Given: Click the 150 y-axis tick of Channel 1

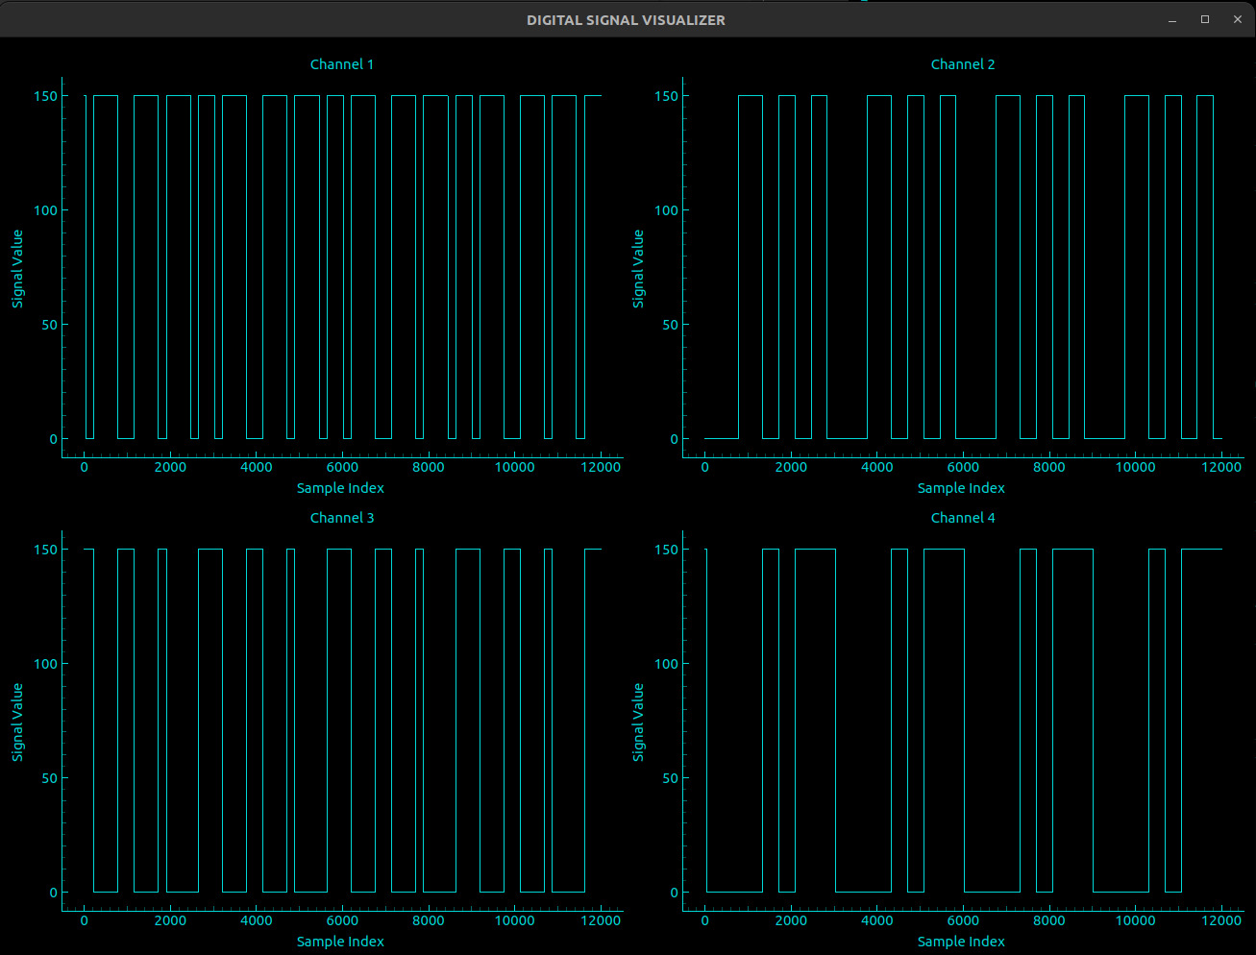Looking at the screenshot, I should click(45, 96).
